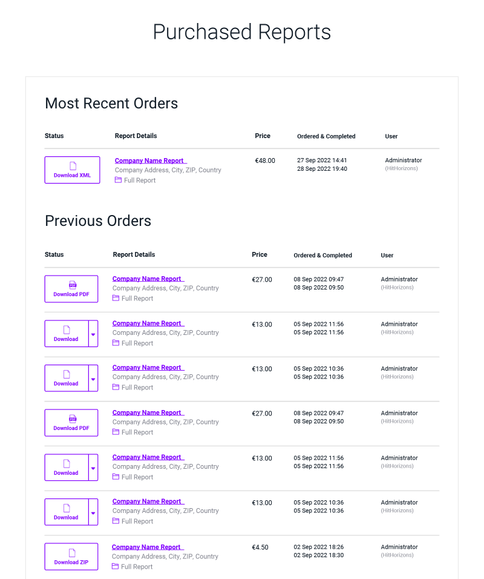Click XML file icon in Download XML button
The width and height of the screenshot is (484, 579).
pos(73,166)
